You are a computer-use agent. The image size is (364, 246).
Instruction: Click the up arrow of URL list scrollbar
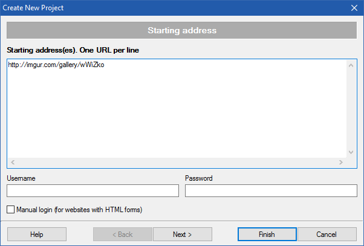point(351,65)
